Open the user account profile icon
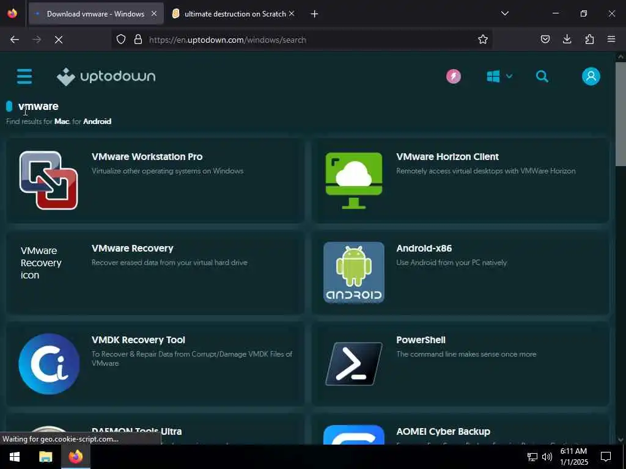 click(591, 76)
